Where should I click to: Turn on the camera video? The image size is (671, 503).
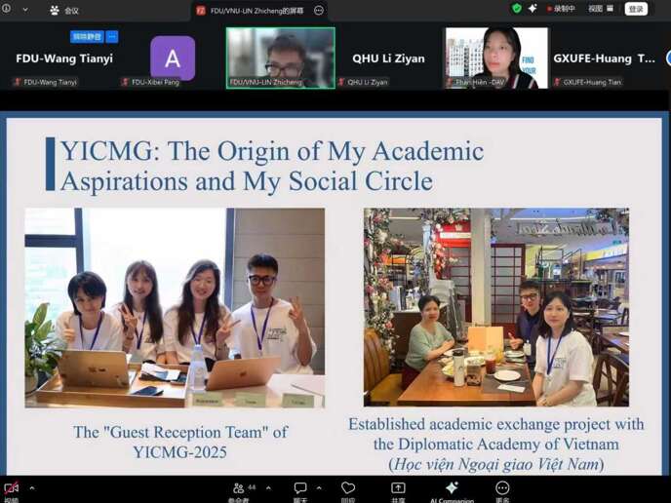pos(12,488)
